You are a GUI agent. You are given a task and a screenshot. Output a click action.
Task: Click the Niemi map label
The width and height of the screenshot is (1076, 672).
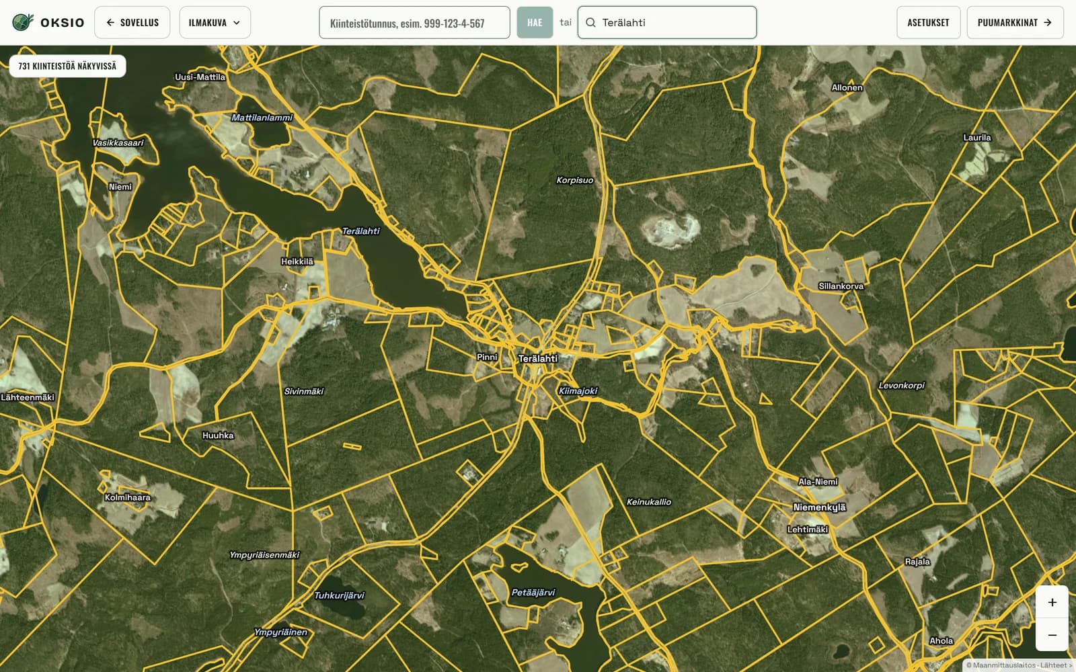tap(120, 187)
